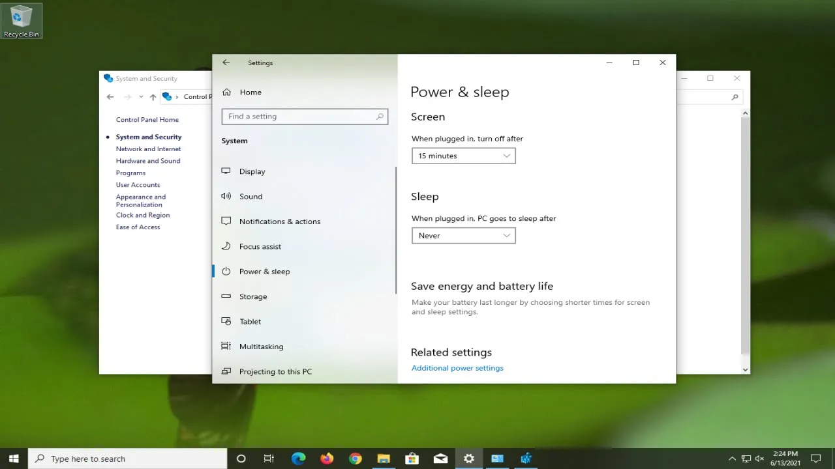Image resolution: width=835 pixels, height=469 pixels.
Task: Open Tablet settings
Action: pos(250,322)
